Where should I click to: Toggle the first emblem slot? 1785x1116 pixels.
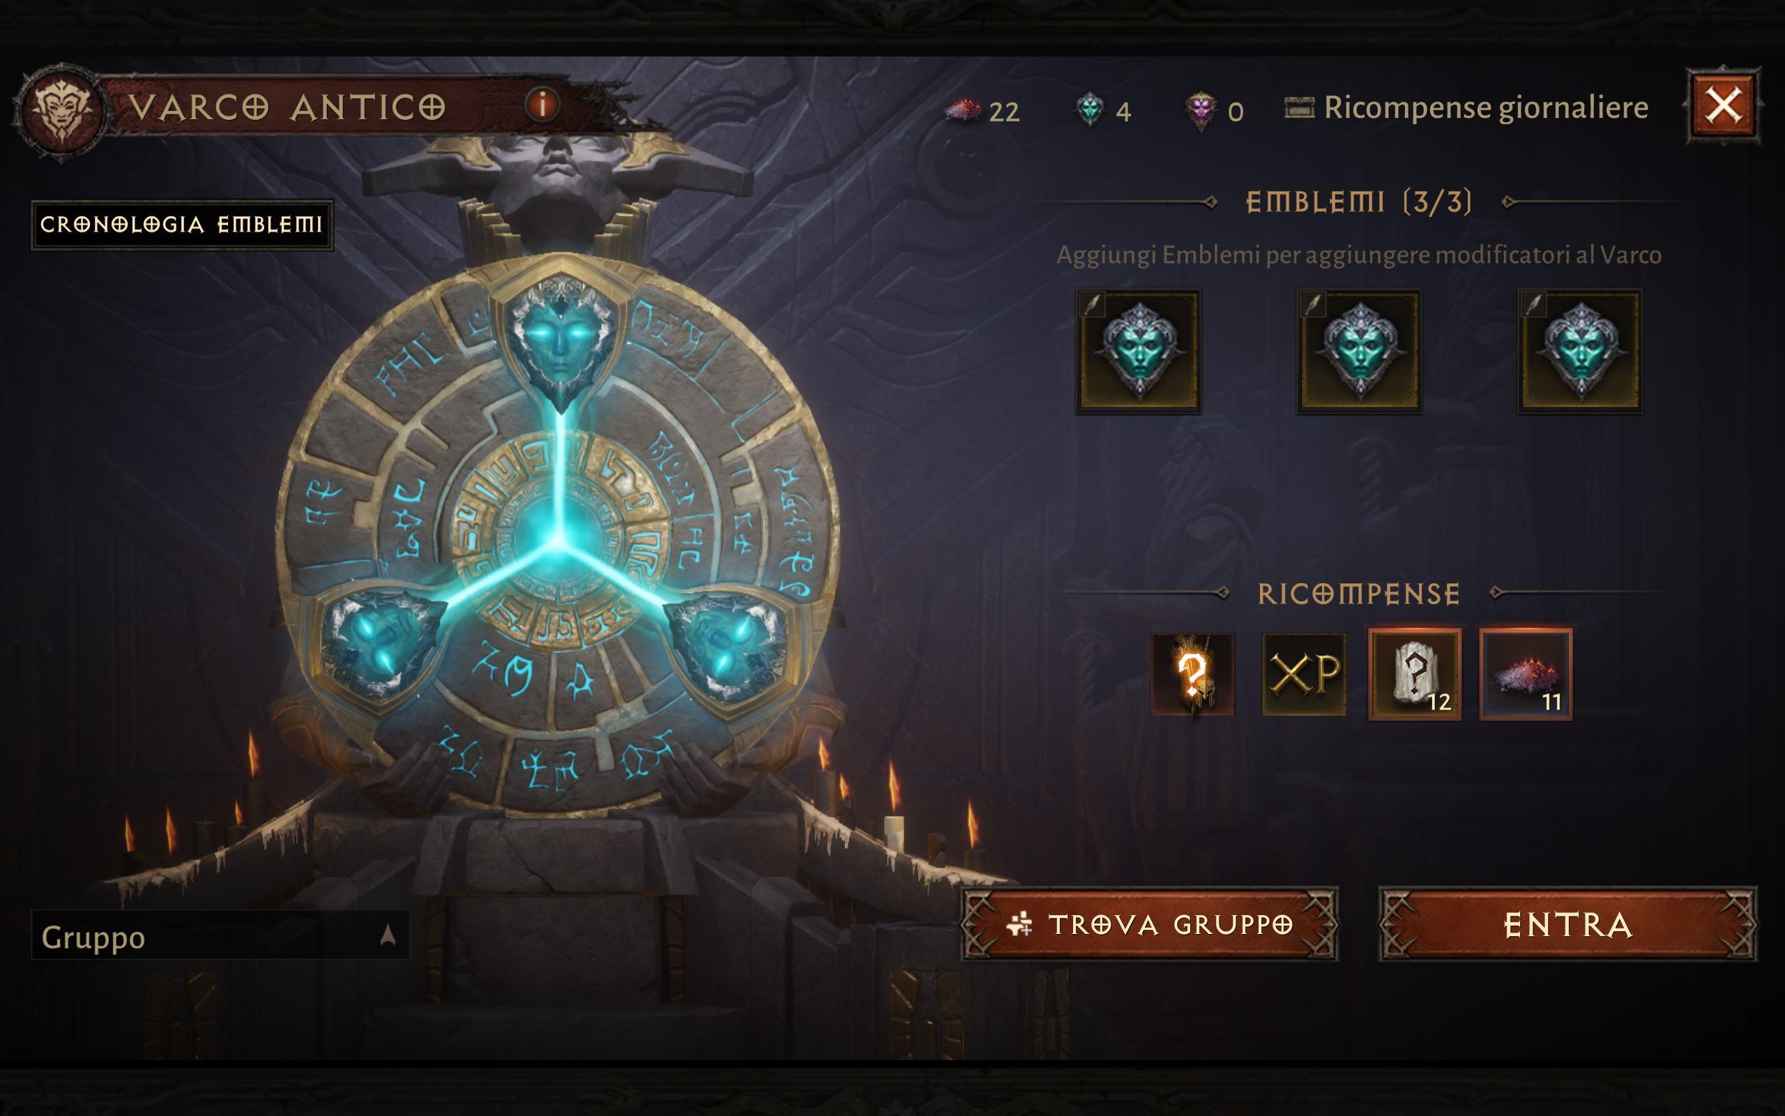point(1138,351)
